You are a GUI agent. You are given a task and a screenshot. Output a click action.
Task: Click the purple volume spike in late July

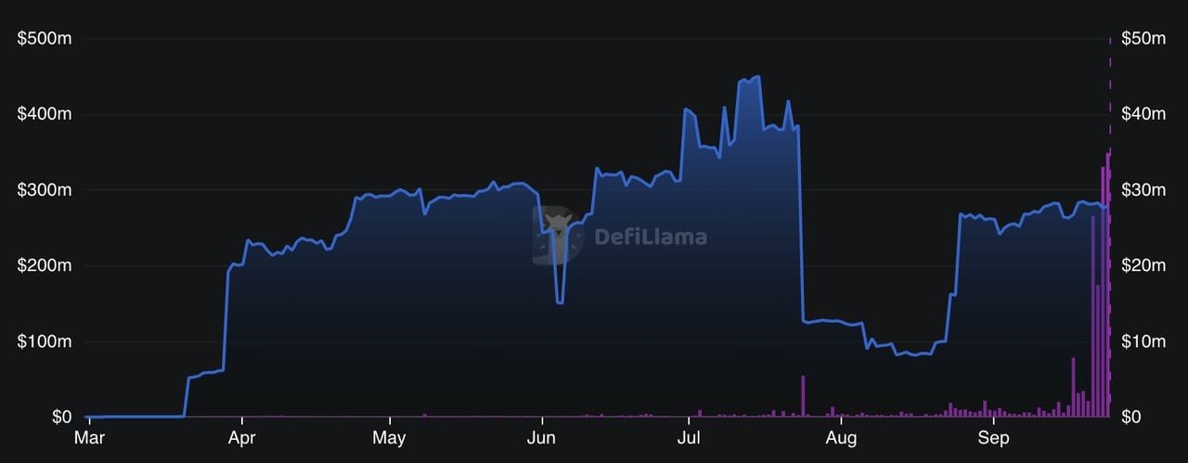coord(803,396)
